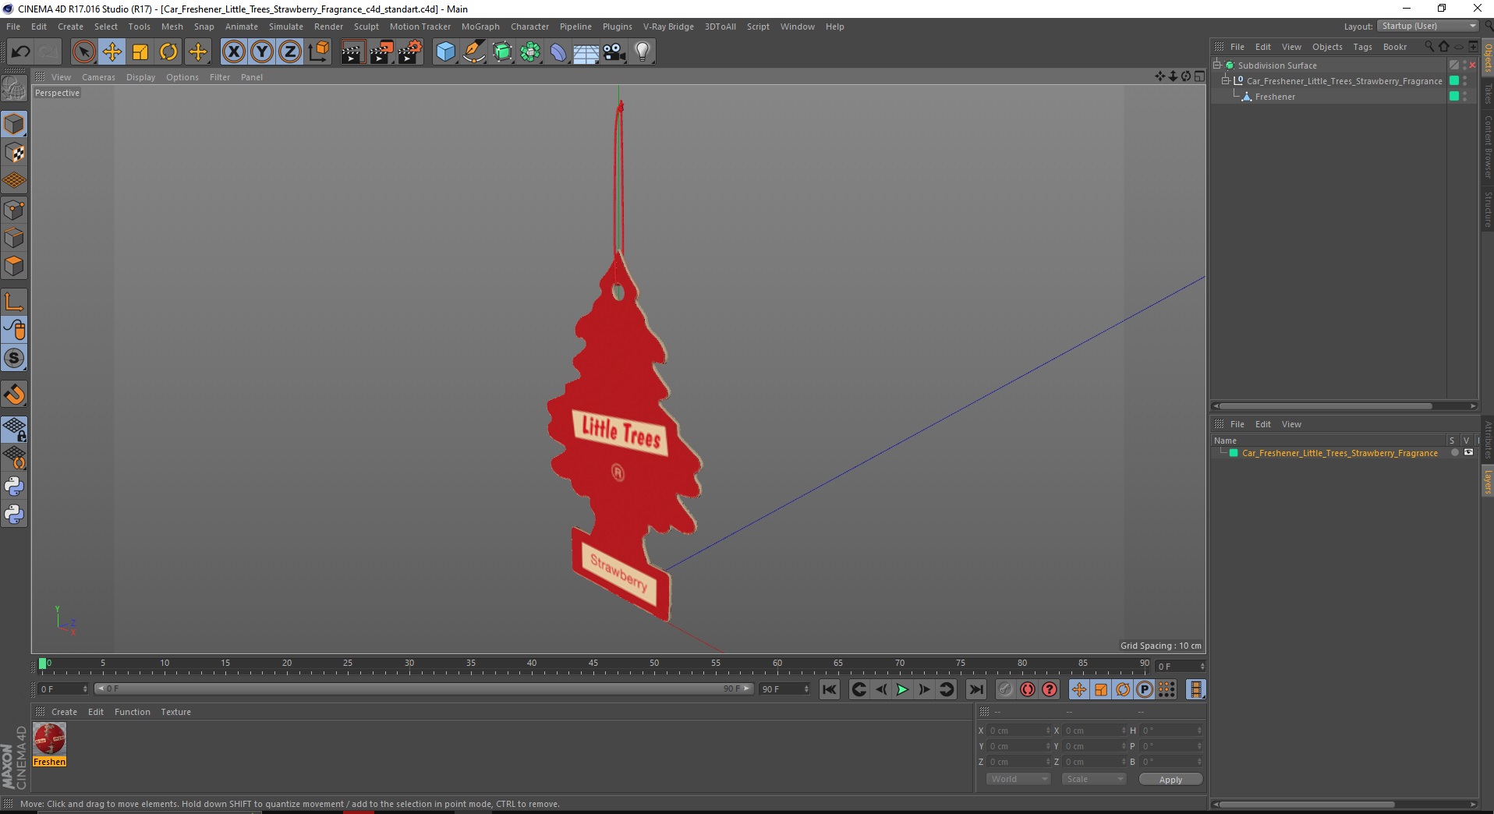1494x814 pixels.
Task: Add a Camera object
Action: click(614, 52)
